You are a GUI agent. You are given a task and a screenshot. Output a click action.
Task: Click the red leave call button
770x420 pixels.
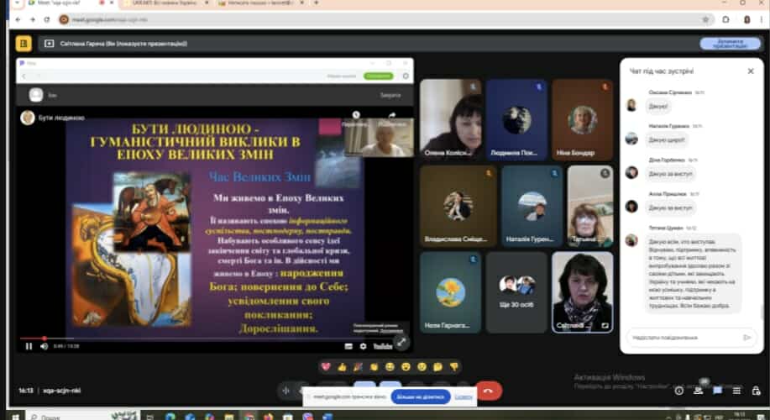click(x=489, y=391)
